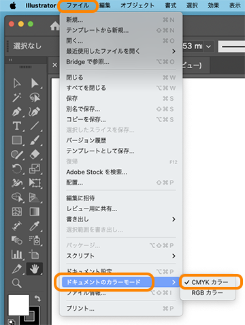The width and height of the screenshot is (245, 325).
Task: Select the Magic Wand tool
Action: [17, 97]
